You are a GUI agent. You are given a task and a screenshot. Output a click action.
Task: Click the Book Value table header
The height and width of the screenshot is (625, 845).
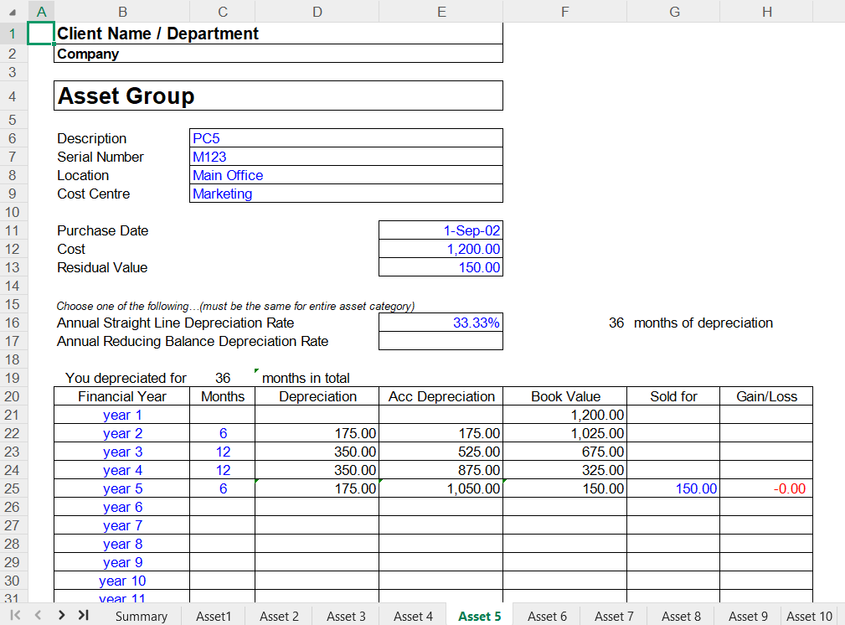(x=564, y=396)
